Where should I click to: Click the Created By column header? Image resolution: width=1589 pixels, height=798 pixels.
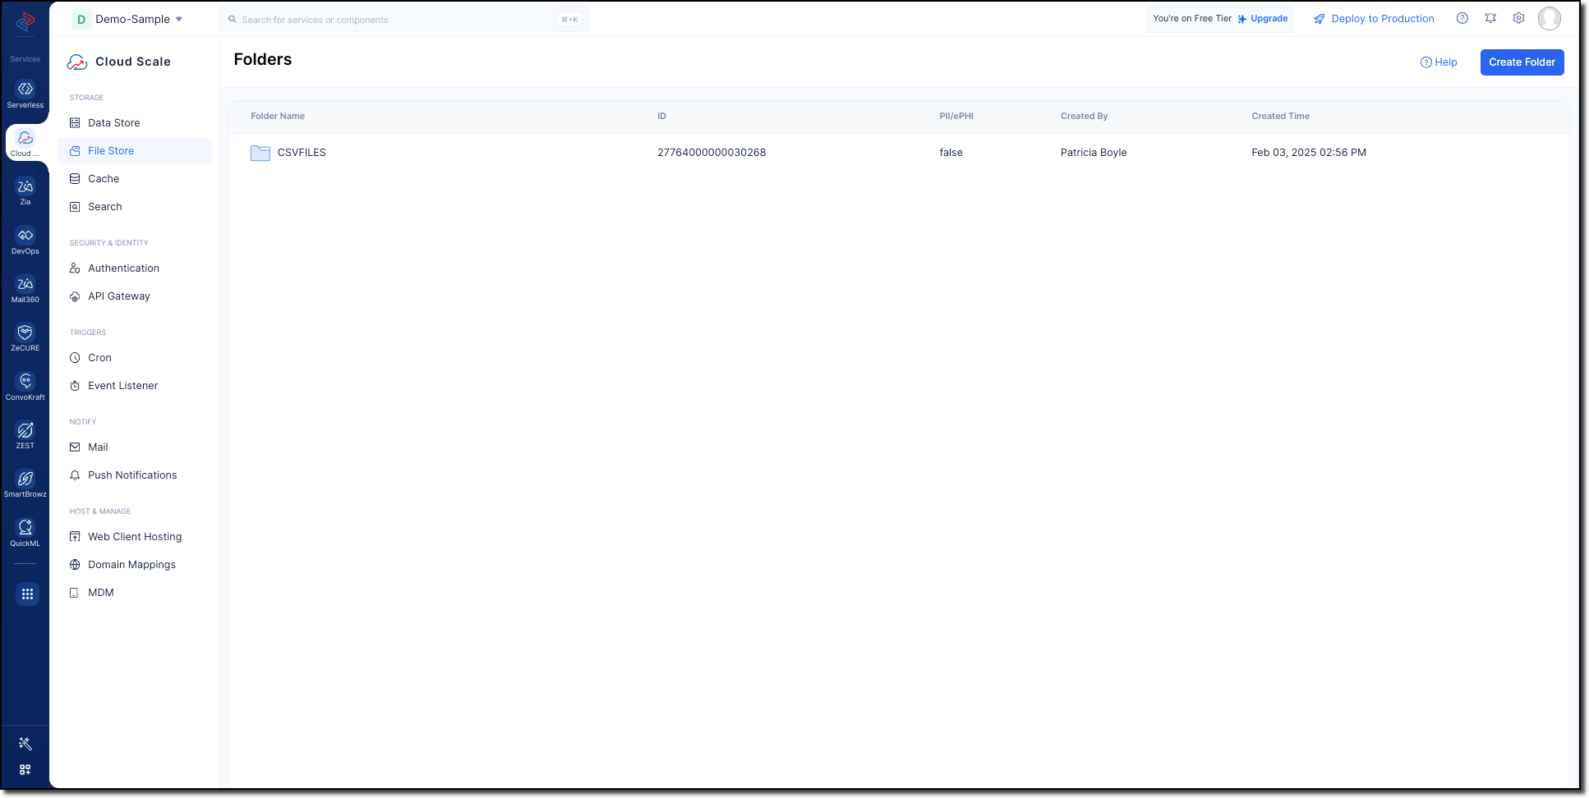[x=1084, y=117]
